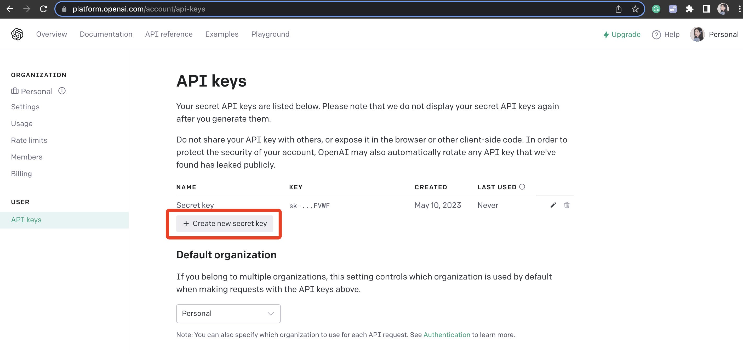This screenshot has width=743, height=354.
Task: Click the briefcase icon beside Personal
Action: coord(15,91)
